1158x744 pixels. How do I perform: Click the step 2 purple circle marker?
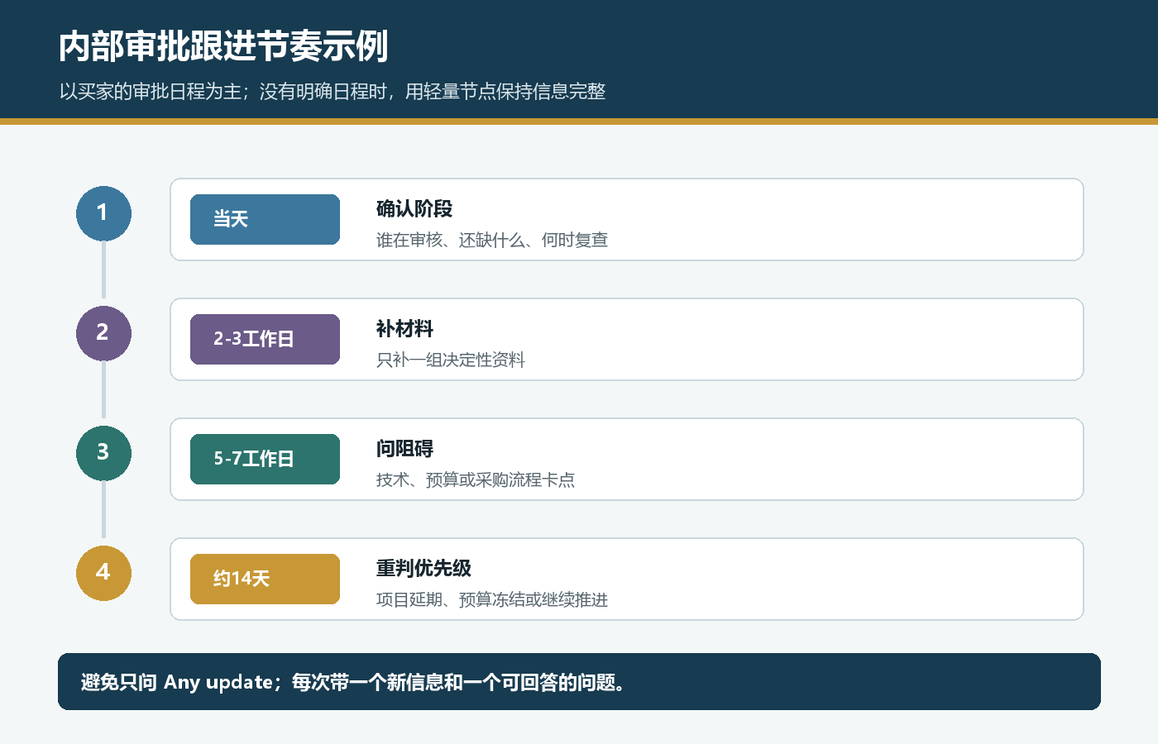tap(103, 333)
